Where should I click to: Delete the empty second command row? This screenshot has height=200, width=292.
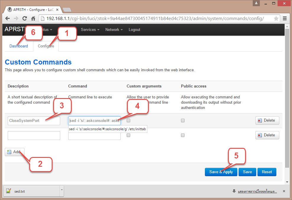[x=267, y=135]
